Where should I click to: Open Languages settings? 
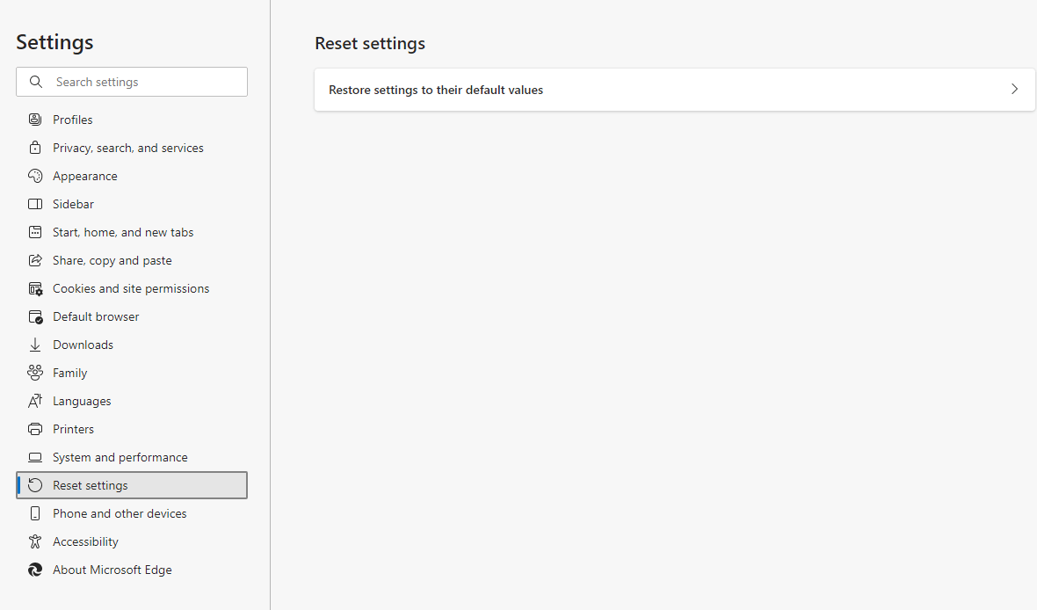tap(132, 401)
